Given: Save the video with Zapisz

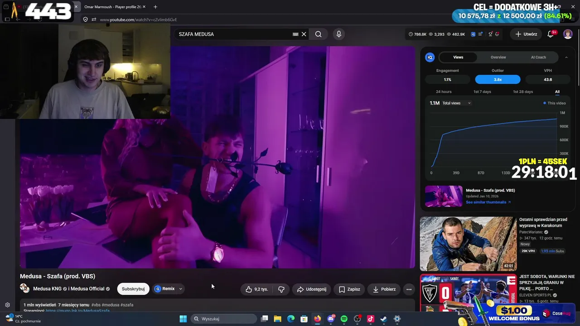Looking at the screenshot, I should click(349, 289).
